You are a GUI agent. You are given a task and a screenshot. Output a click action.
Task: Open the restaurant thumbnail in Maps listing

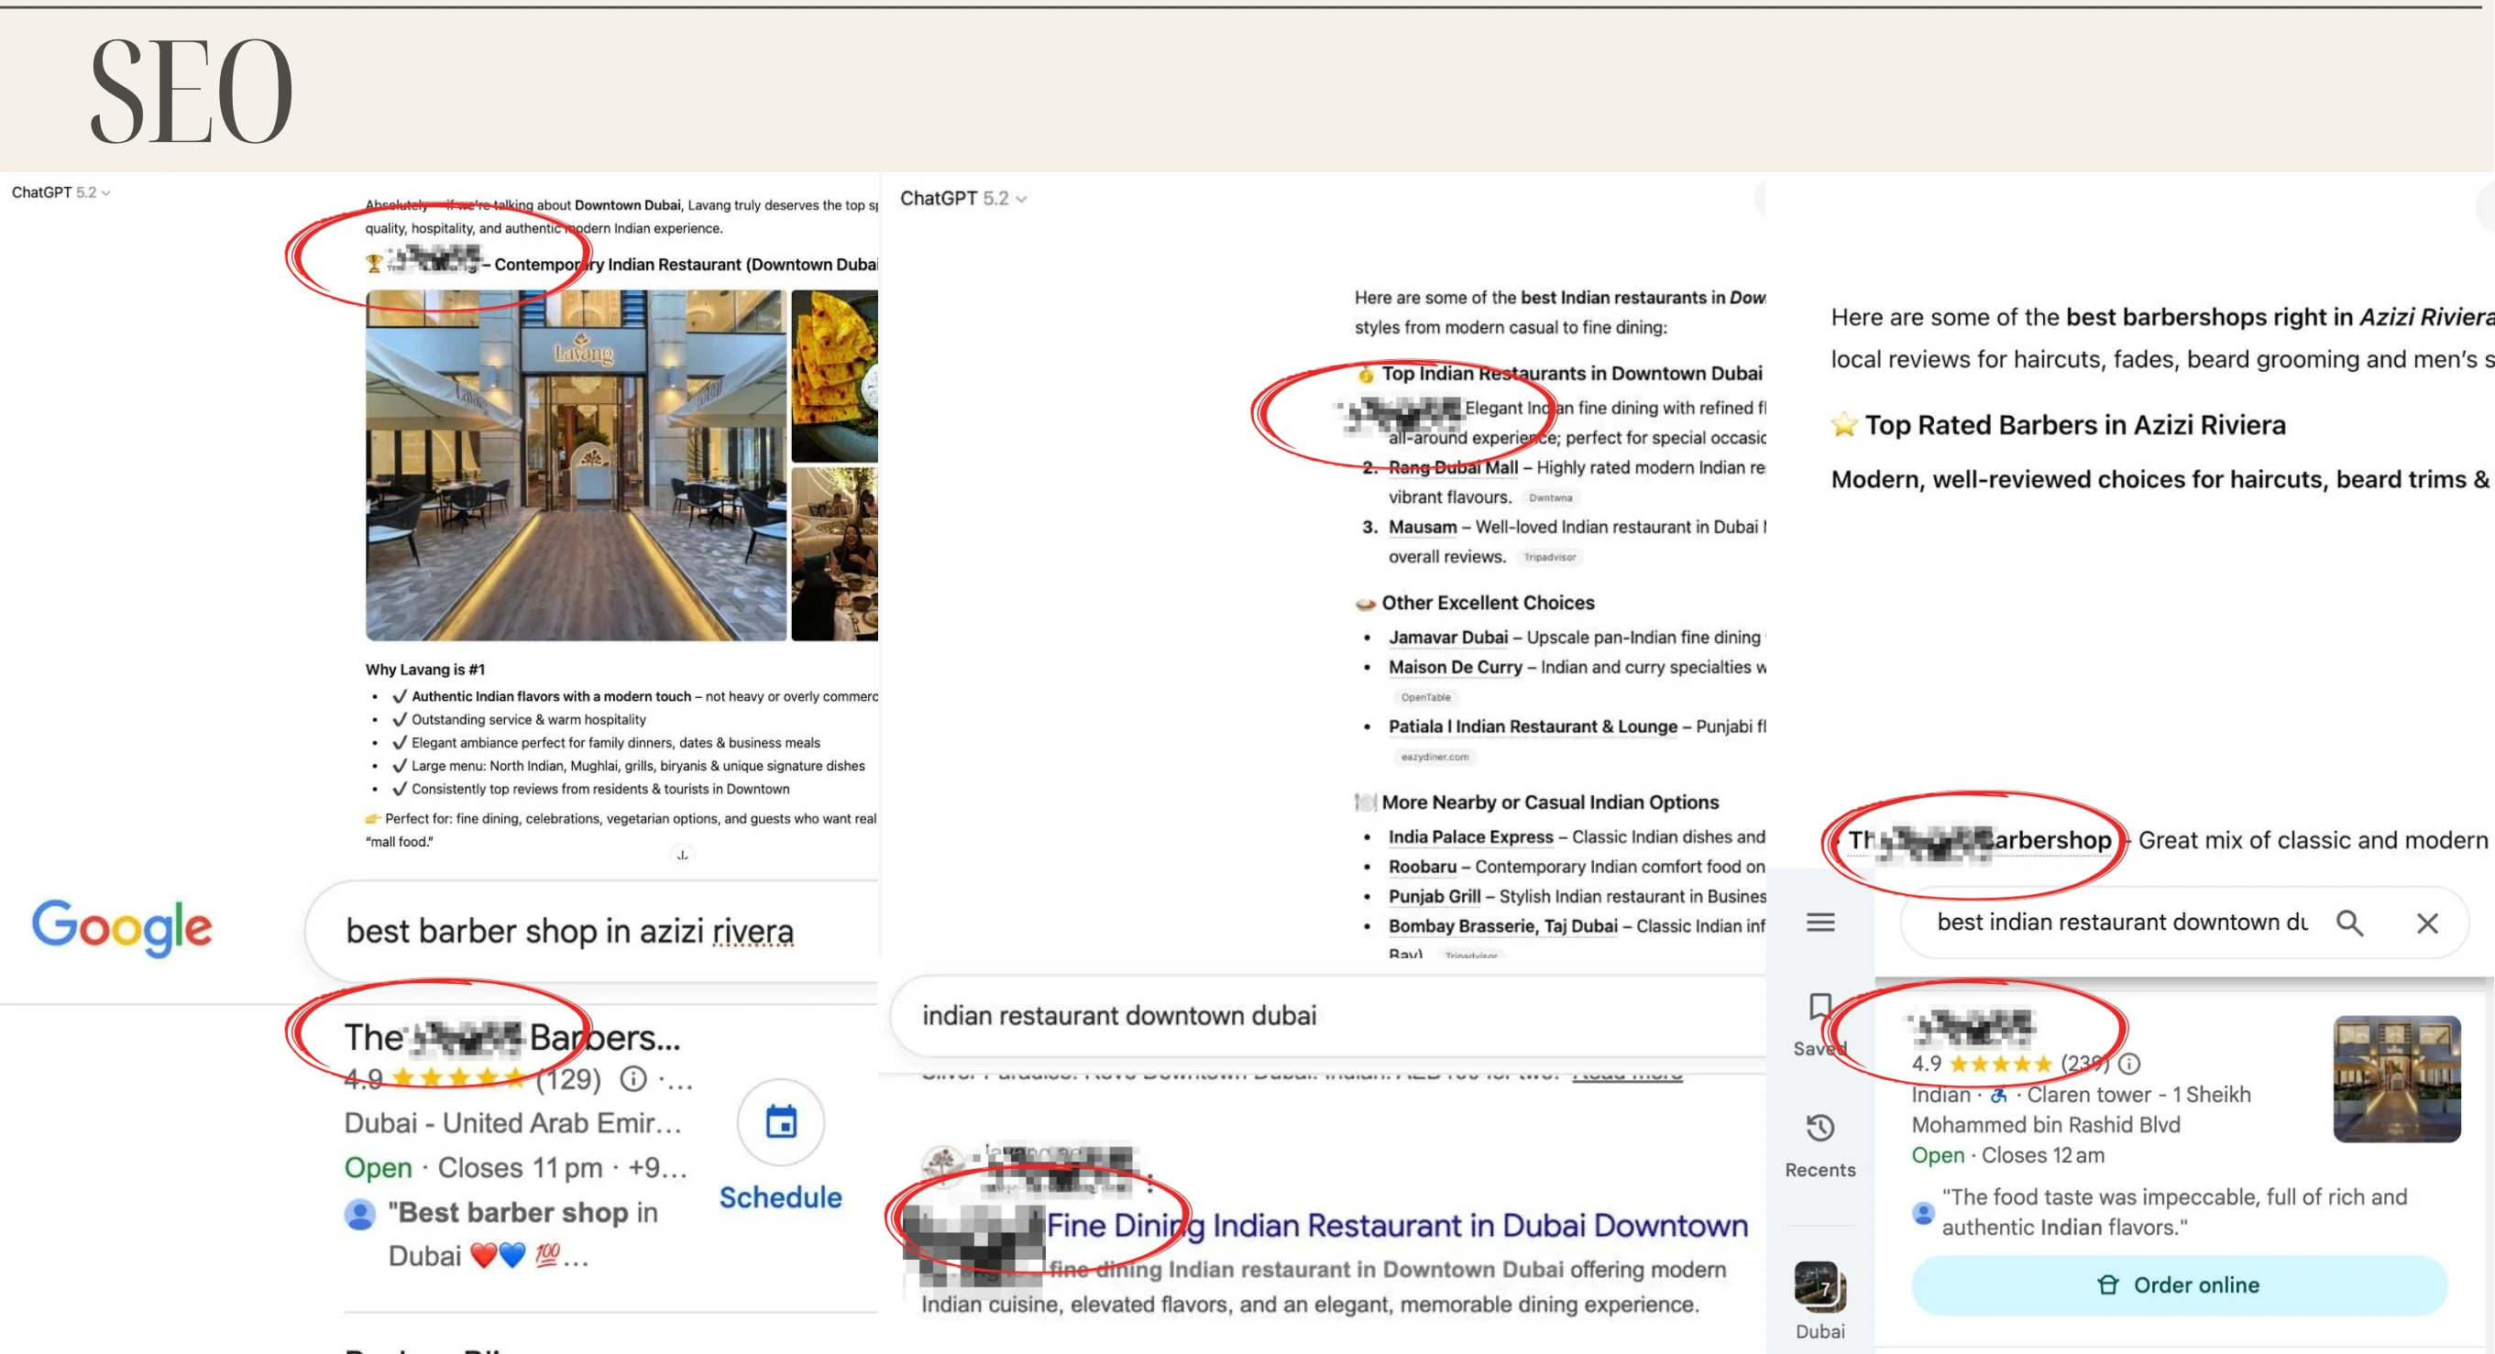(2396, 1079)
